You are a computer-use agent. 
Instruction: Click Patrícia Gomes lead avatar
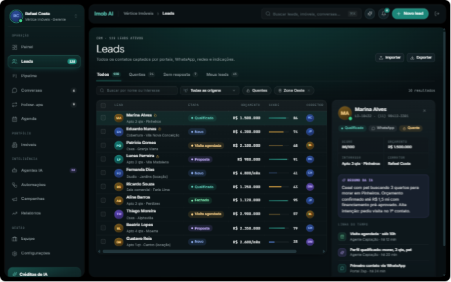pos(119,145)
